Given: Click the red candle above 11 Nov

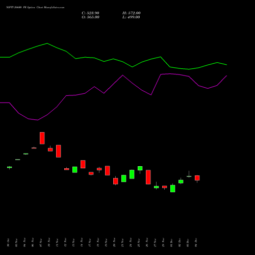Looking at the screenshot, I should point(59,151).
